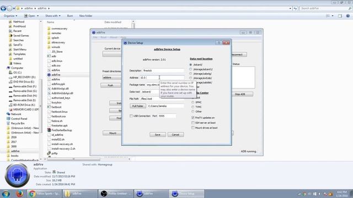Open the view options dropdown arrow
The height and width of the screenshot is (198, 353).
[x=333, y=16]
